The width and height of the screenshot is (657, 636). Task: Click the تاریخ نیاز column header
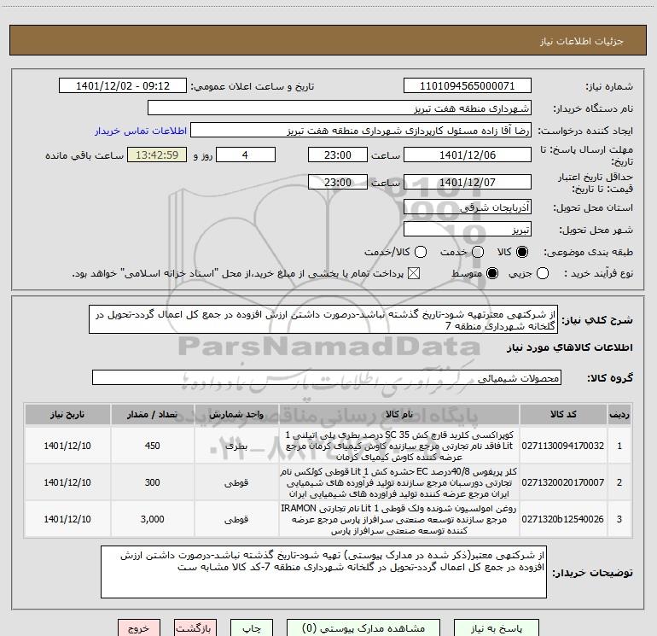tap(67, 415)
